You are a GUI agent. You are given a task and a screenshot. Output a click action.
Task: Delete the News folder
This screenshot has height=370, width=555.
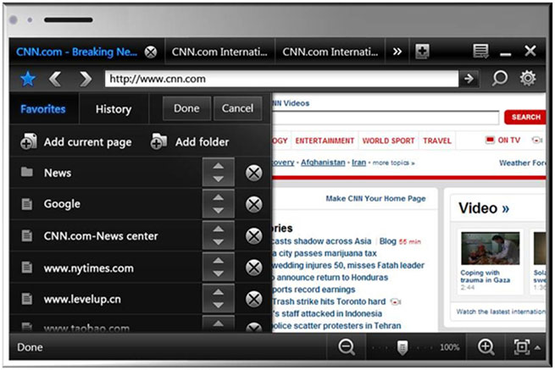click(x=254, y=173)
